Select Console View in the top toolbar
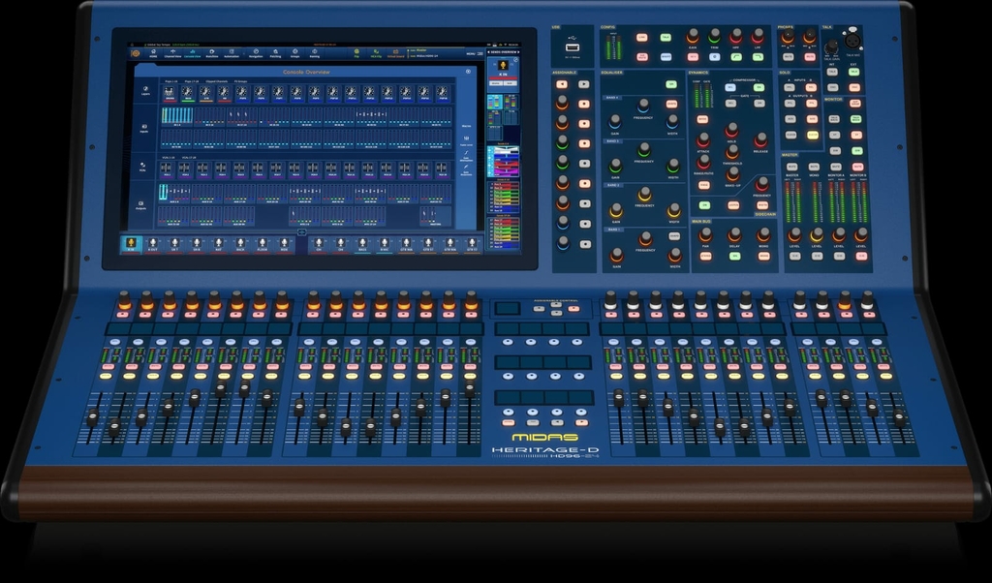The width and height of the screenshot is (992, 583). coord(193,53)
